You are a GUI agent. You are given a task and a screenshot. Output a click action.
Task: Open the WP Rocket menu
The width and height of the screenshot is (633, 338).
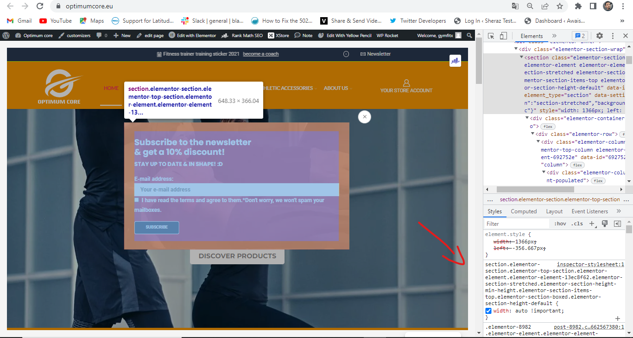pos(387,35)
